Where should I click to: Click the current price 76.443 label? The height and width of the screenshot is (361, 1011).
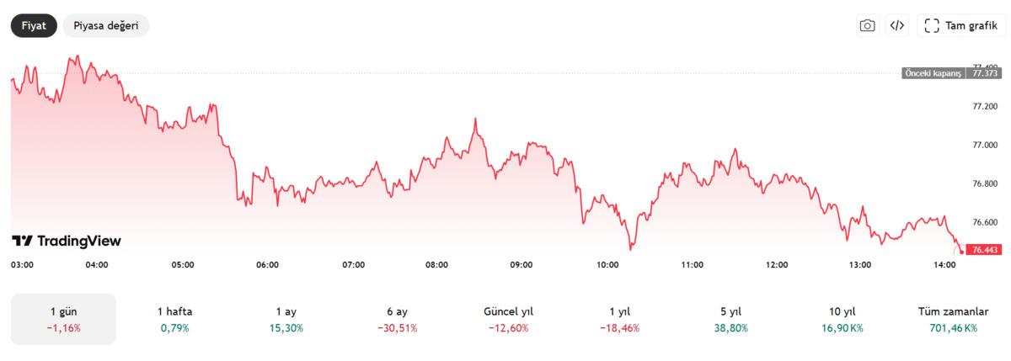tap(985, 250)
